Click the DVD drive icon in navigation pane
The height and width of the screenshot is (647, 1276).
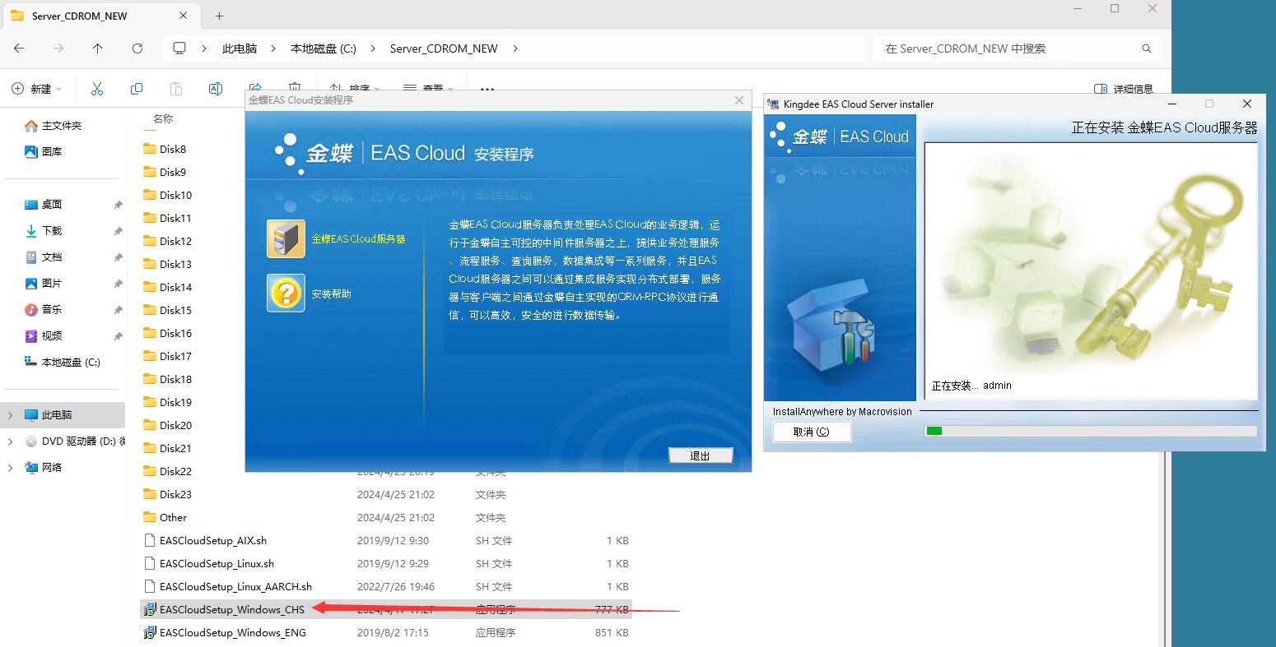click(x=31, y=441)
